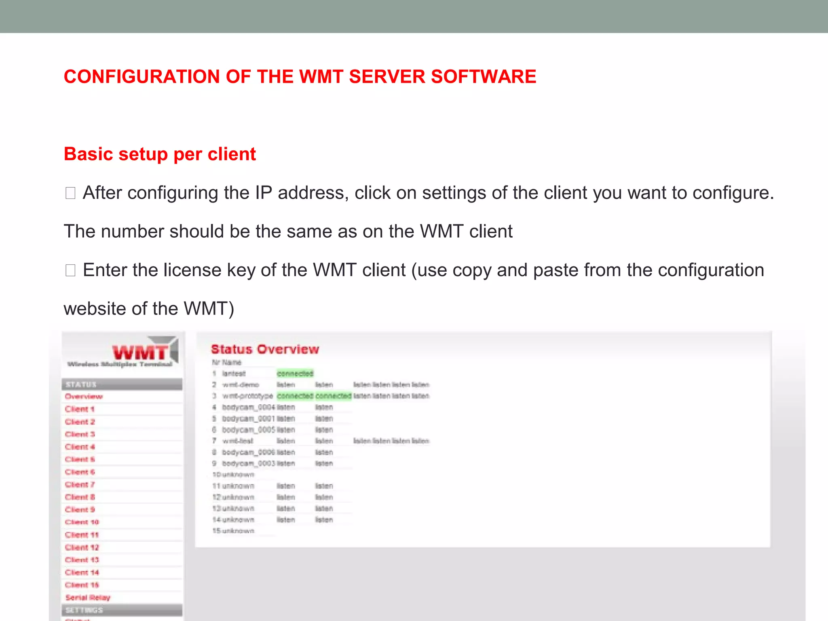Click the Nr Name column header
Screen dimensions: 828x621
tap(226, 362)
